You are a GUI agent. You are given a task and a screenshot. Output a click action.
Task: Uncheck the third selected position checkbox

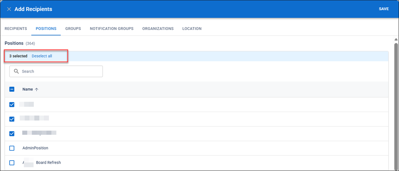click(12, 134)
